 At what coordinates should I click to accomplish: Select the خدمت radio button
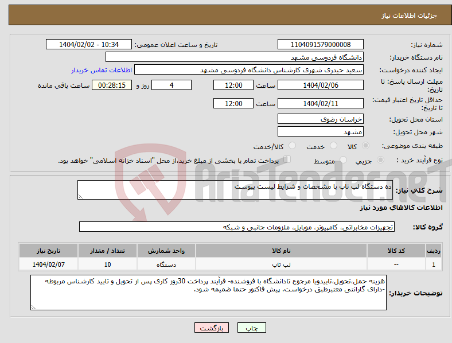[x=333, y=146]
